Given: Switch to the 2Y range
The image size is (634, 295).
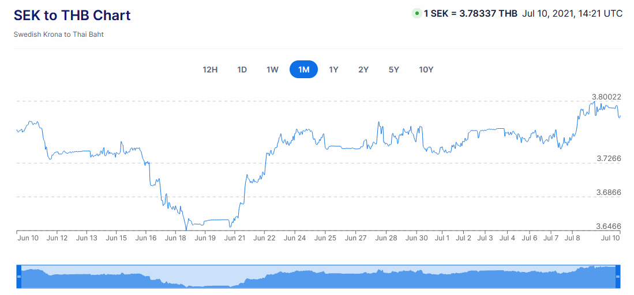Looking at the screenshot, I should point(363,70).
